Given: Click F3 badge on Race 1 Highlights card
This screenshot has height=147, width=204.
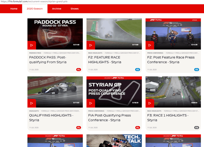Looking at the screenshot, I should (197, 127).
